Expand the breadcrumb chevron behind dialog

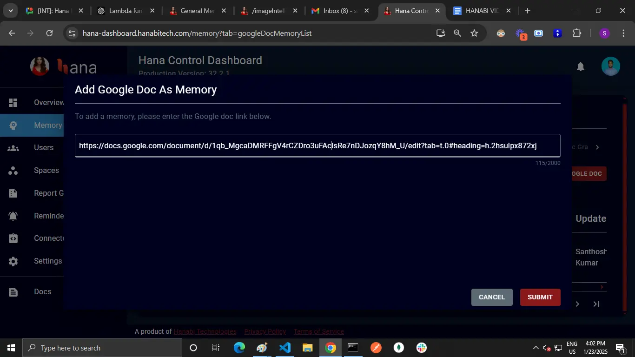coord(597,147)
